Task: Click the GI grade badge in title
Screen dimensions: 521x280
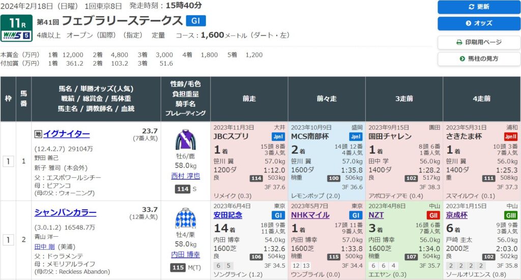Action: [x=196, y=21]
